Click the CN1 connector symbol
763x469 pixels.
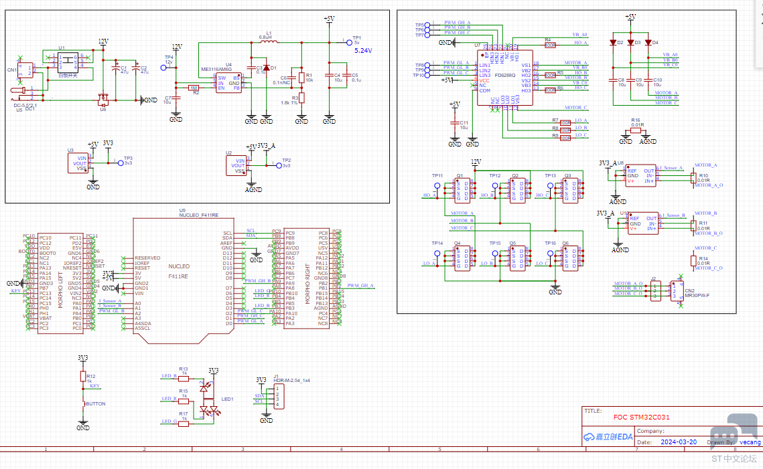click(25, 70)
